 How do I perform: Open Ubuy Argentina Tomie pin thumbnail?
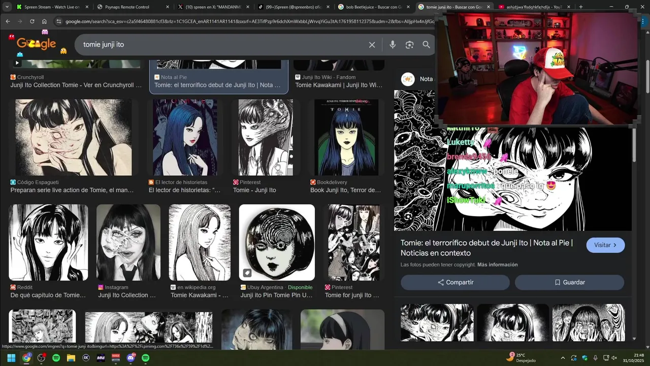click(277, 242)
